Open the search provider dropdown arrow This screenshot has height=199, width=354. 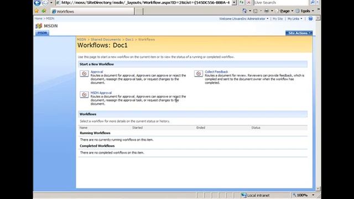point(317,2)
